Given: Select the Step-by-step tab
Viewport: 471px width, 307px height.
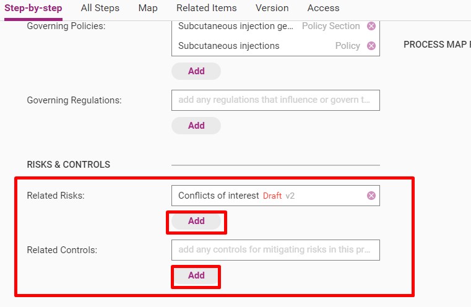Looking at the screenshot, I should 33,8.
